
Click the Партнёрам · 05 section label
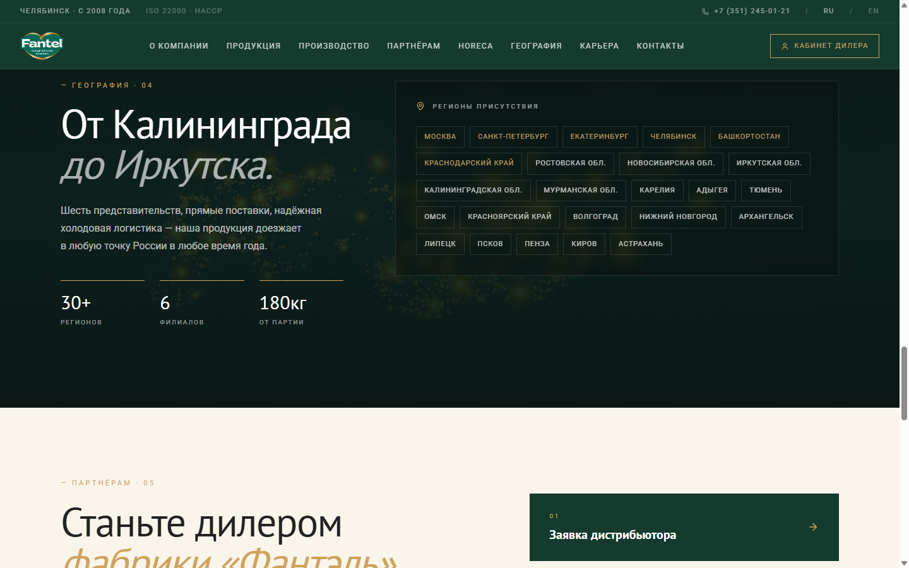pyautogui.click(x=108, y=483)
